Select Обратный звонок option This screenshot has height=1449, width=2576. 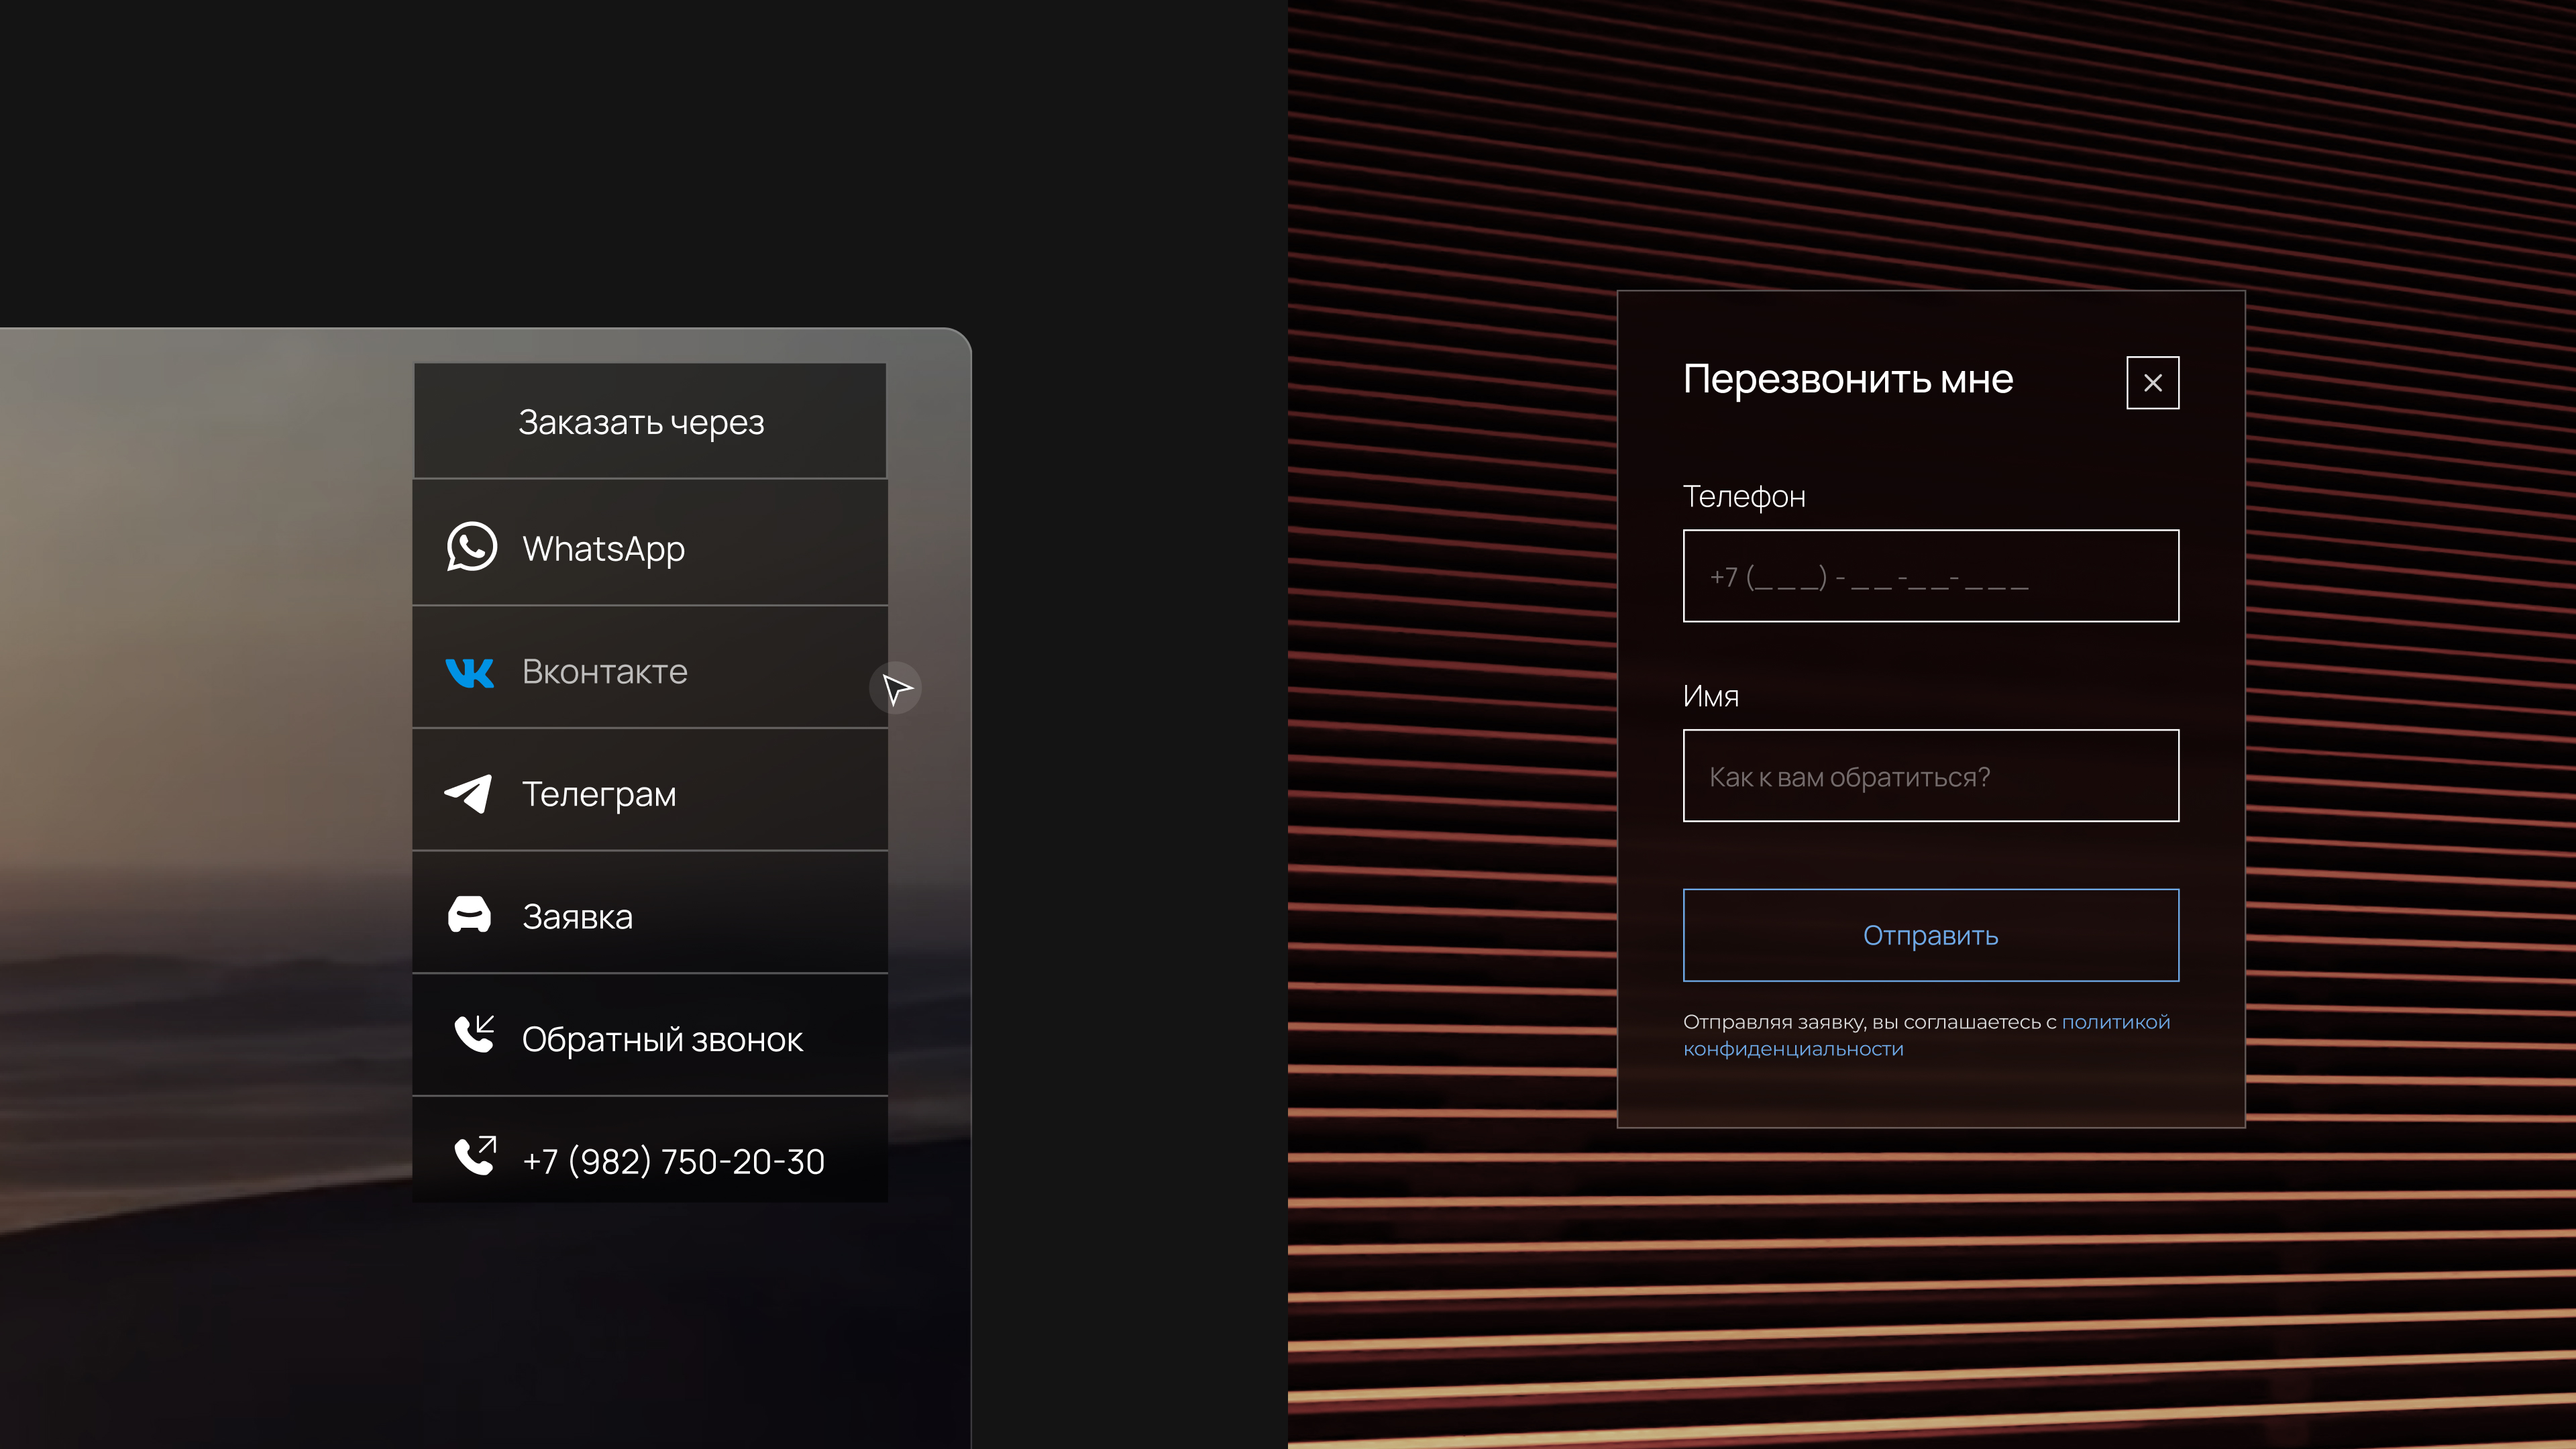(x=662, y=1040)
